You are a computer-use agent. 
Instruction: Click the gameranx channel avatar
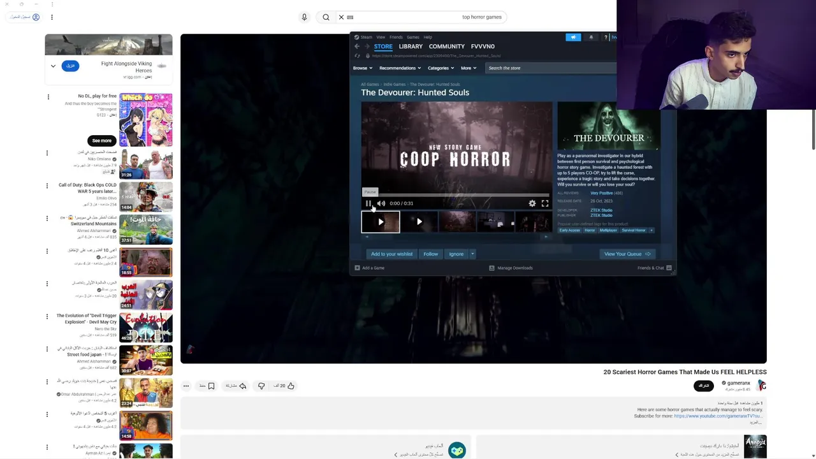(762, 385)
